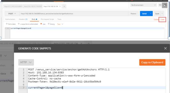Viewport: 170px width, 93px height.
Task: Open the No Environment dropdown
Action: click(143, 5)
